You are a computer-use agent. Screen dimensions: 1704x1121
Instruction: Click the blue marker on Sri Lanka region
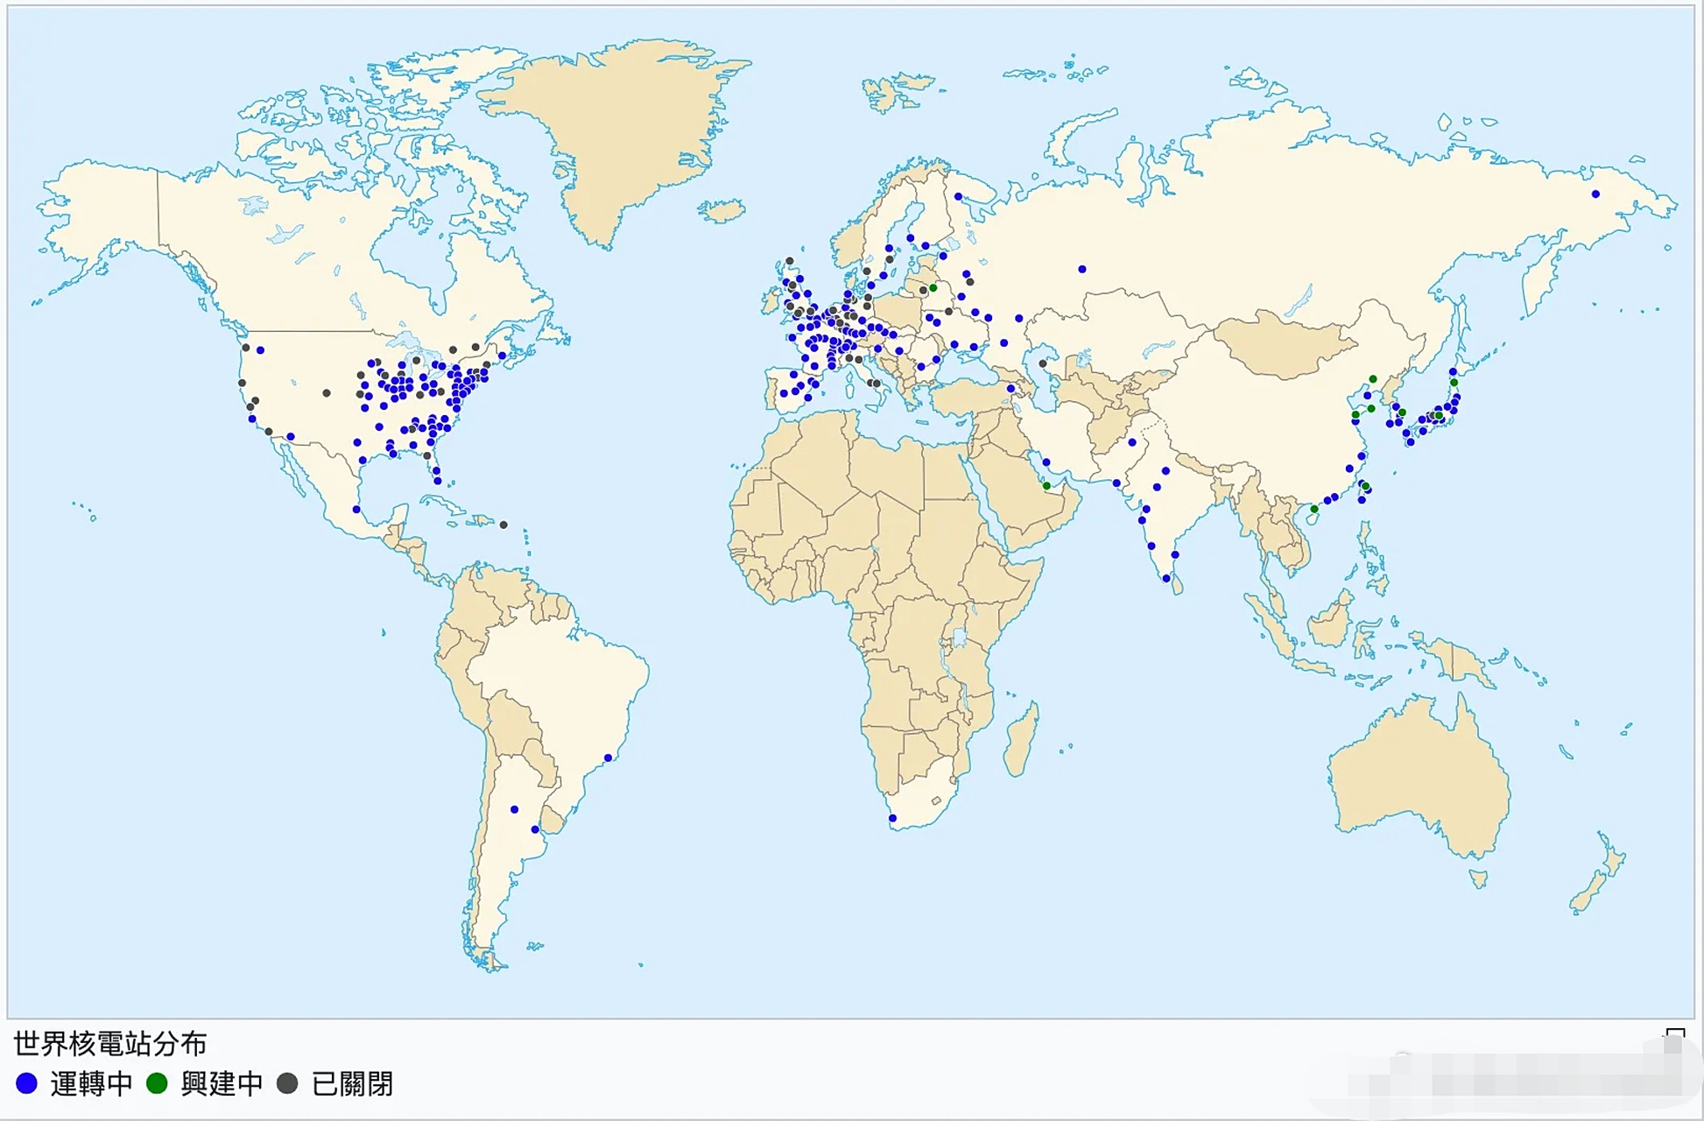pos(1166,579)
